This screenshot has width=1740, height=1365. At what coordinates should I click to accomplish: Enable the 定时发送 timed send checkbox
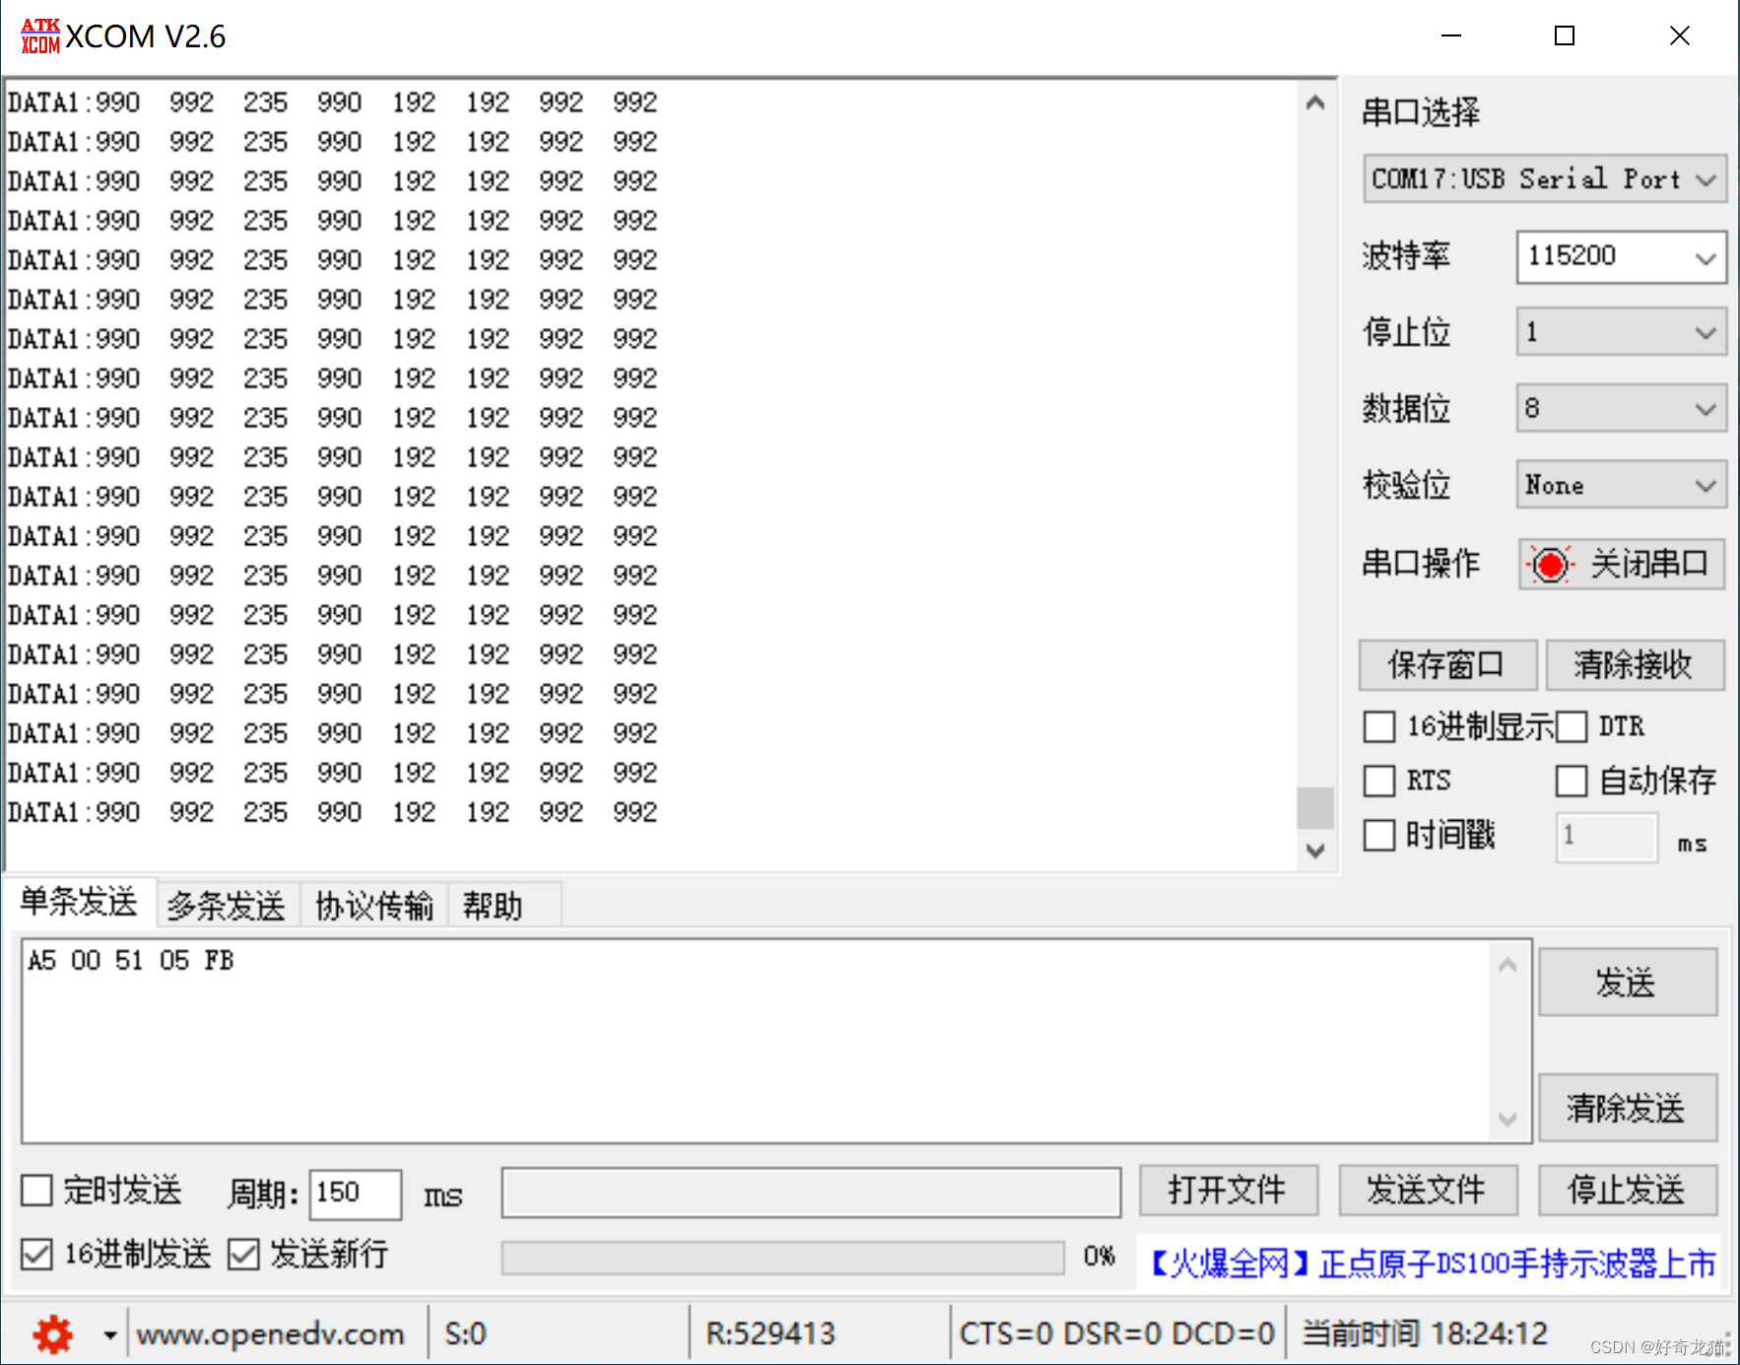37,1191
